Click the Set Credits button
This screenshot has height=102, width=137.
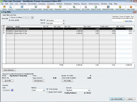[67, 81]
